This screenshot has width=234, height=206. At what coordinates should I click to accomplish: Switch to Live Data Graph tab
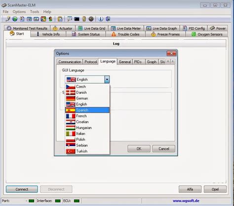tap(161, 28)
